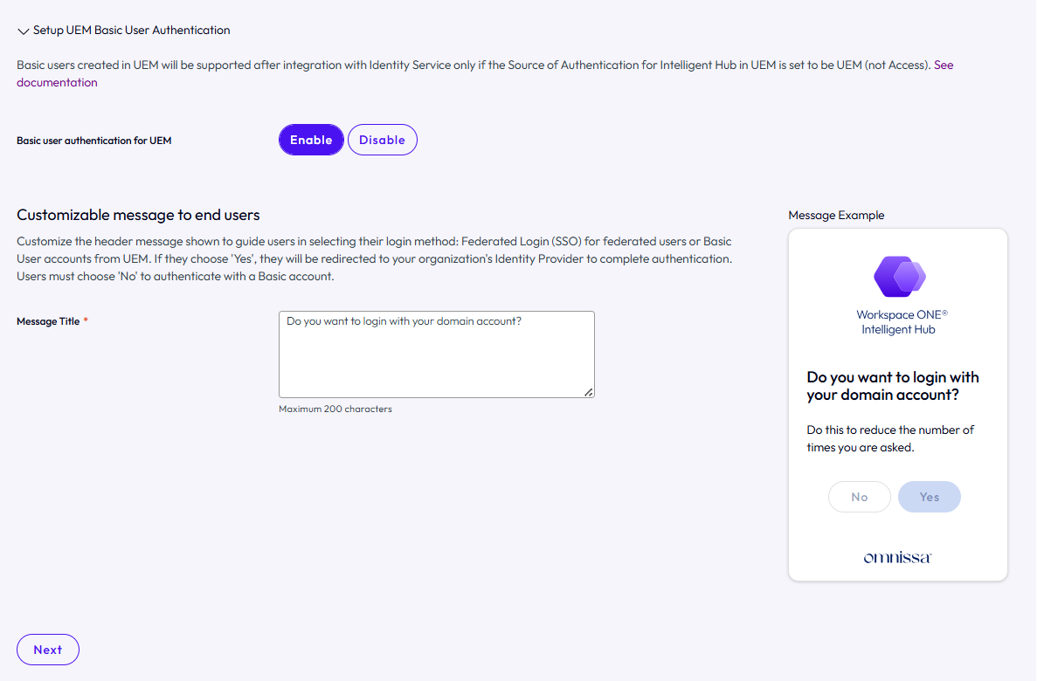Click the Next button

(x=48, y=650)
